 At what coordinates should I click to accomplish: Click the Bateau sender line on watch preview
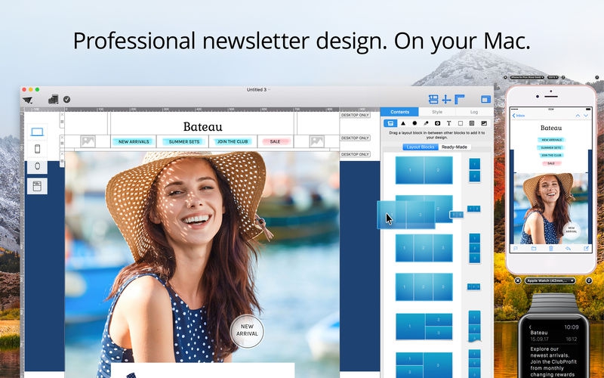[538, 333]
